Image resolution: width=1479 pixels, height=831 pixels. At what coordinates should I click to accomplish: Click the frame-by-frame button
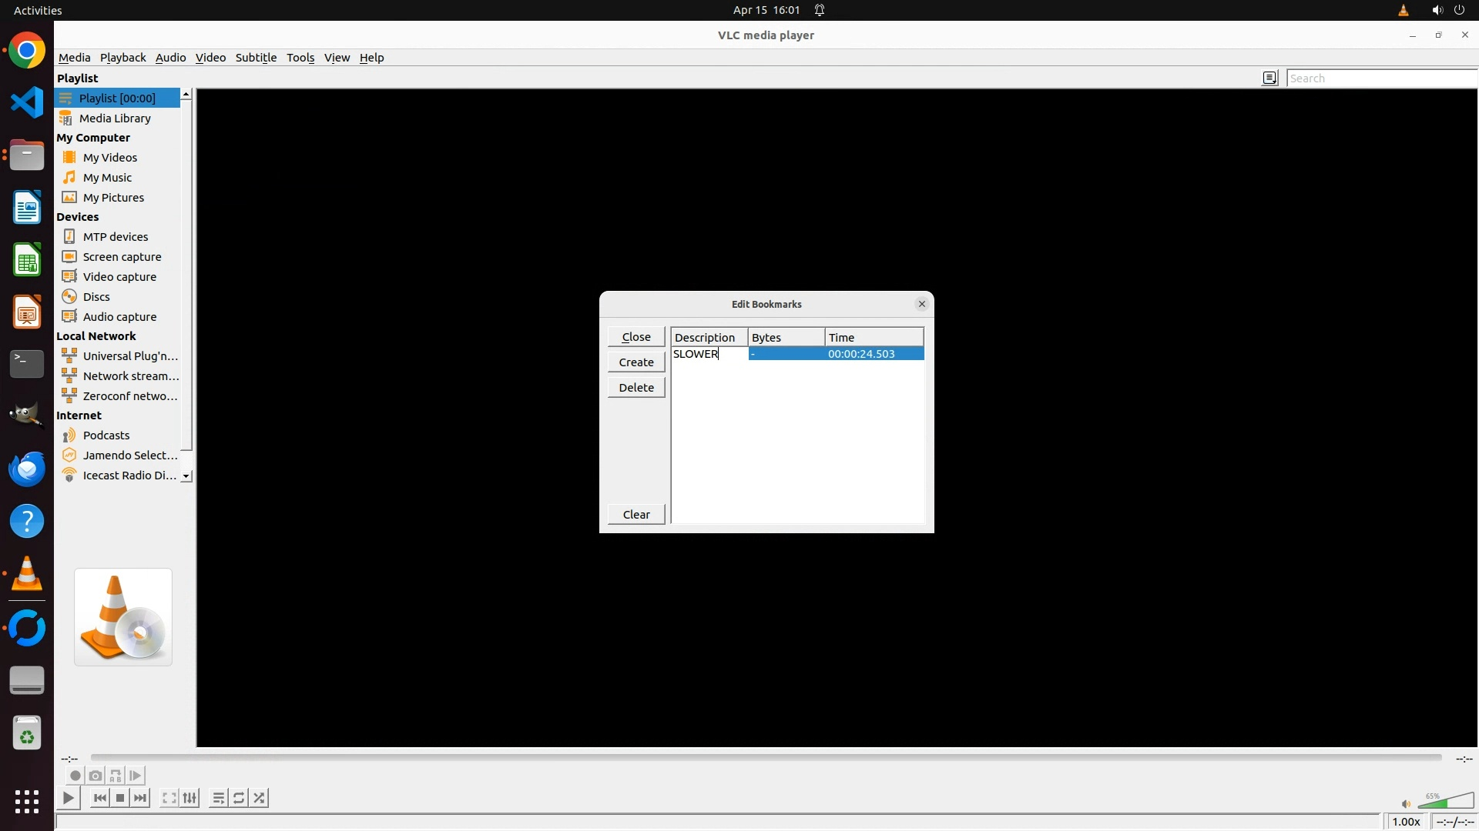[136, 776]
